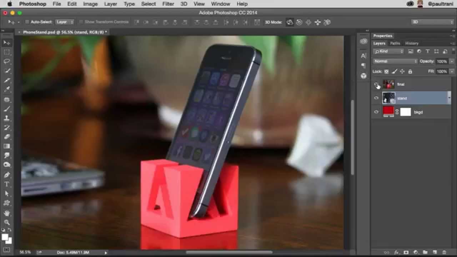Viewport: 457px width, 257px height.
Task: Click Scale 3D Object mode icon
Action: point(327,22)
